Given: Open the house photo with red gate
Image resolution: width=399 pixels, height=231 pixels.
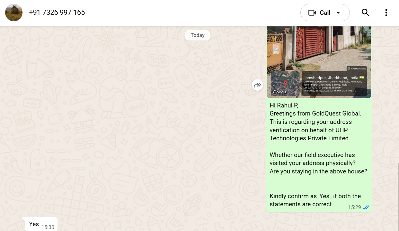Looking at the screenshot, I should [x=319, y=48].
